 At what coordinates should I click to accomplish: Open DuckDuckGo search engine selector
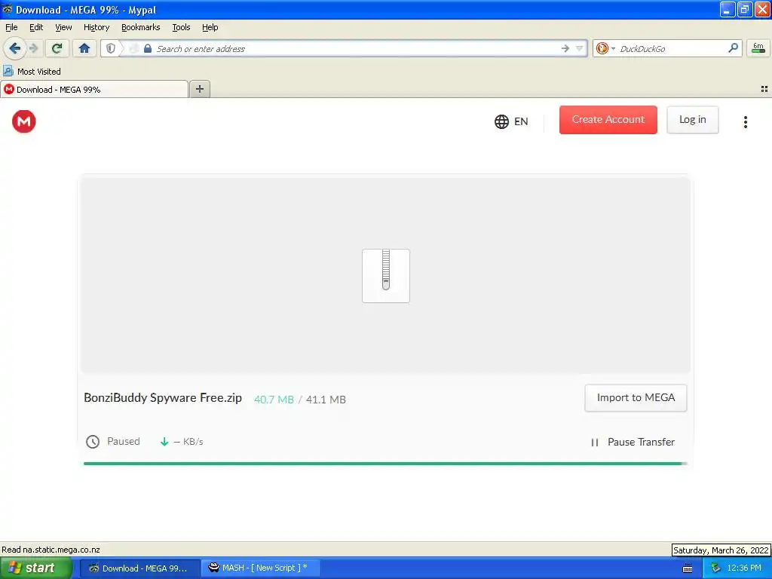[605, 48]
